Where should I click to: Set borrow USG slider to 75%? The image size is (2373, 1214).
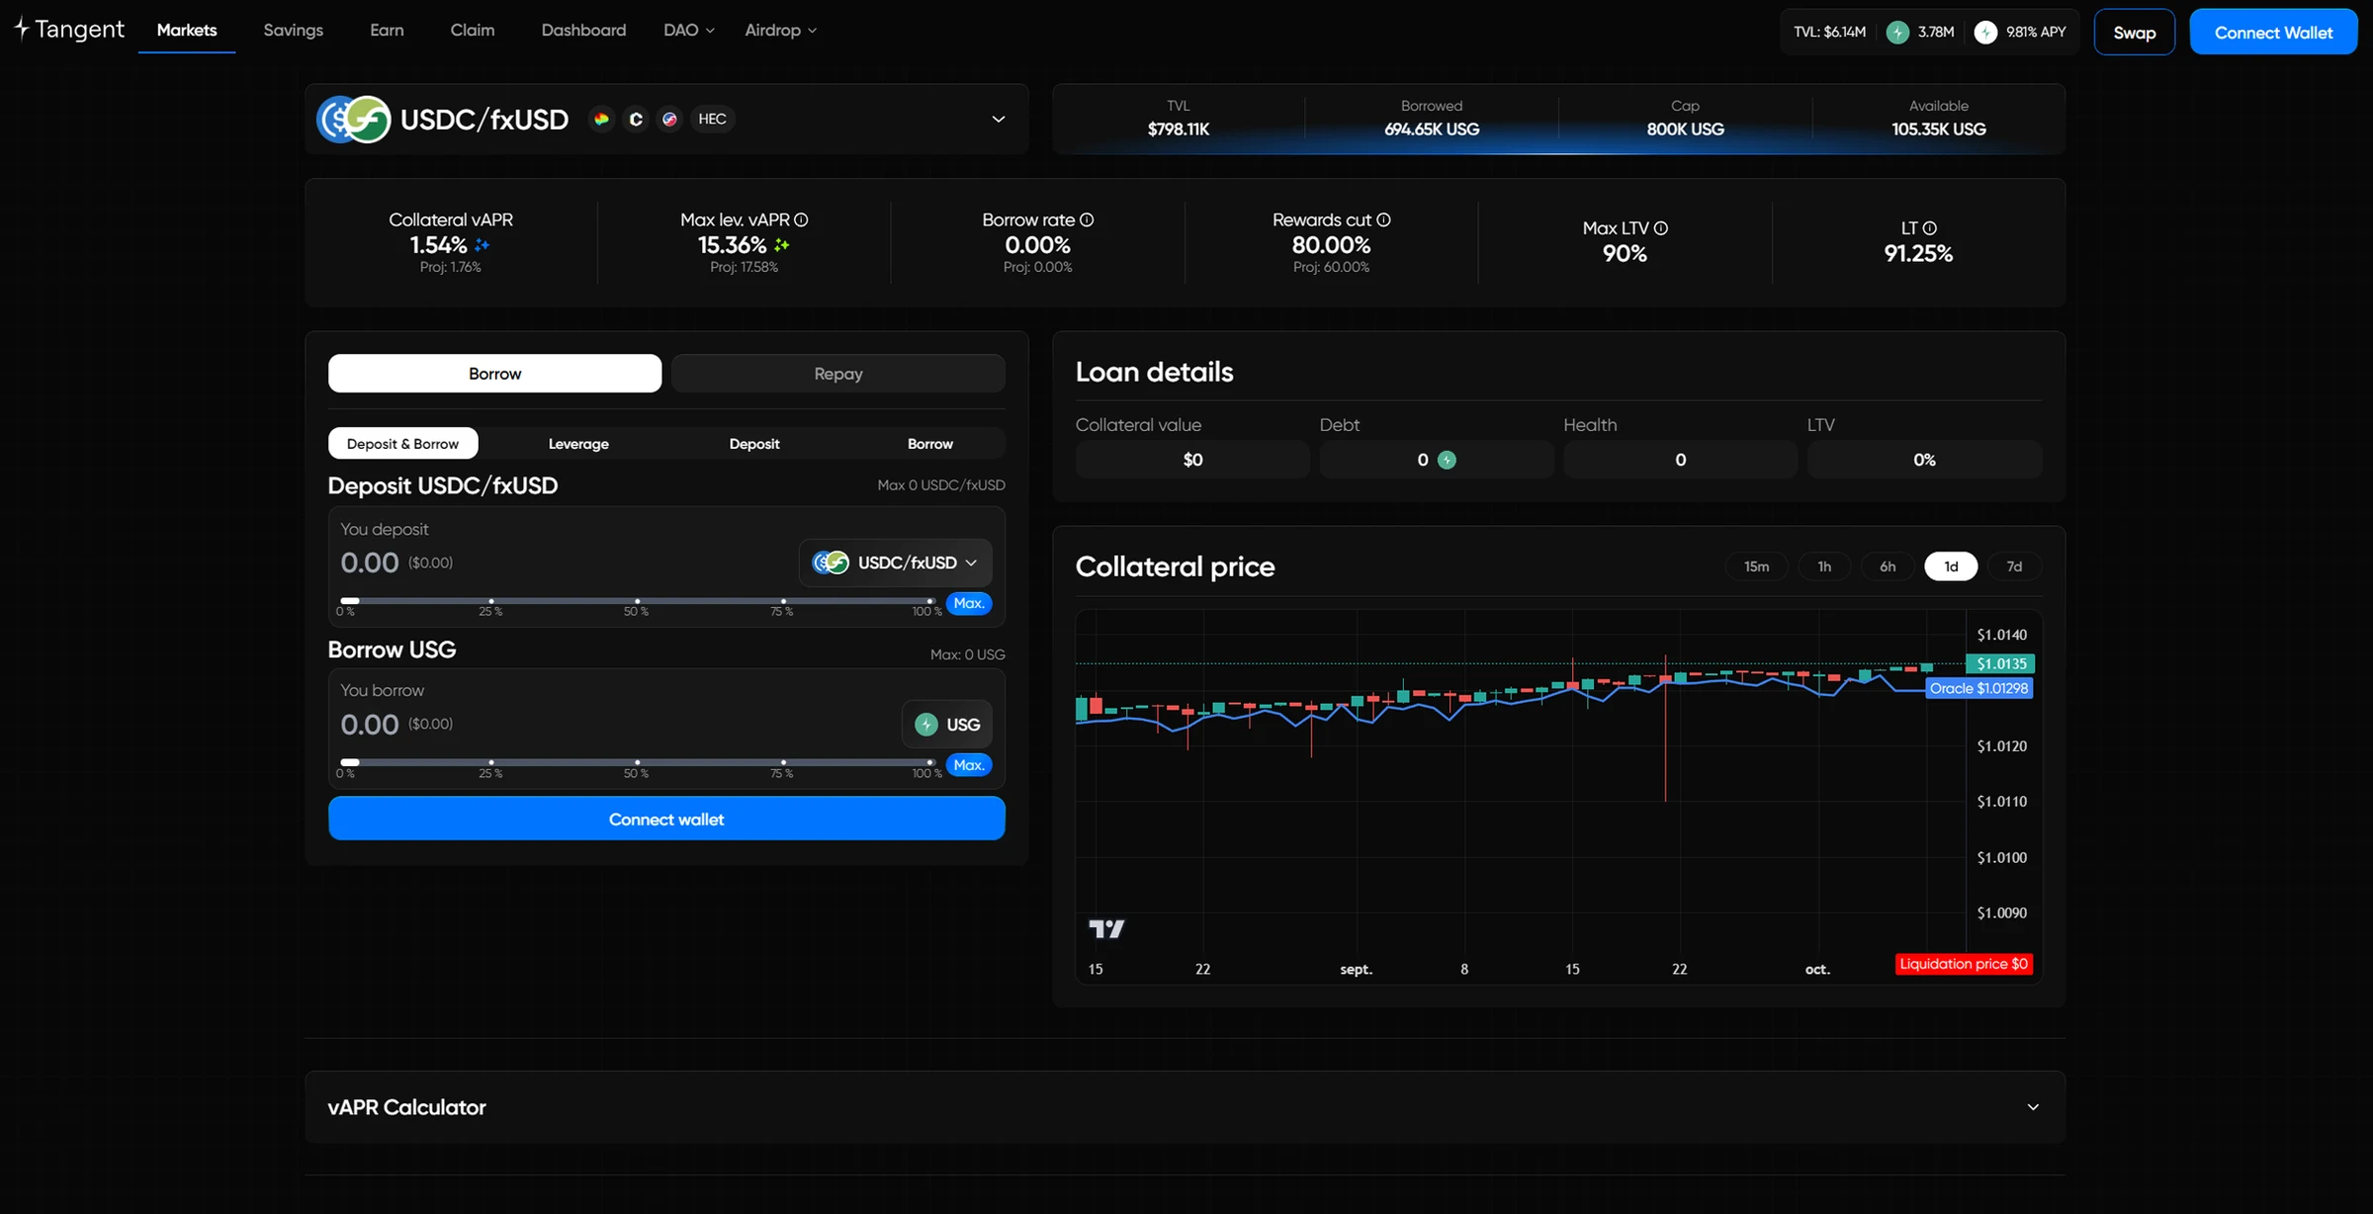tap(783, 762)
